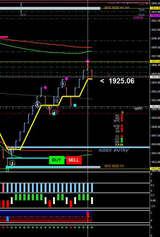The width and height of the screenshot is (160, 237).
Task: Click the green W1 timeframe indicator square
Action: pyautogui.click(x=122, y=139)
